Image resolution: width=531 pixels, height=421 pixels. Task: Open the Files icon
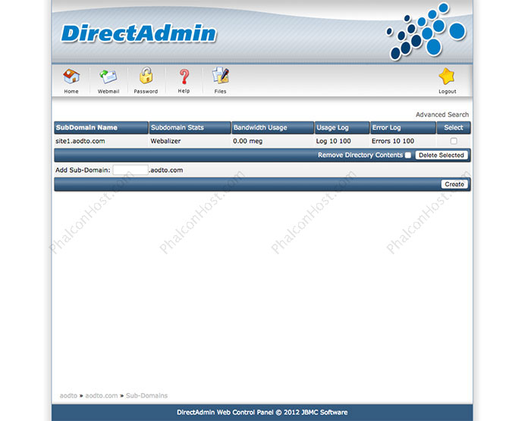(x=221, y=76)
